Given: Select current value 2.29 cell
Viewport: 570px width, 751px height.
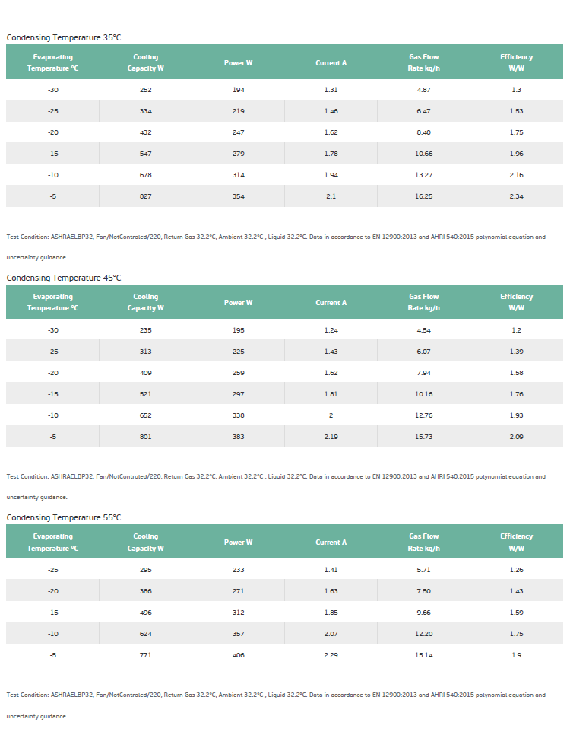Looking at the screenshot, I should tap(331, 654).
